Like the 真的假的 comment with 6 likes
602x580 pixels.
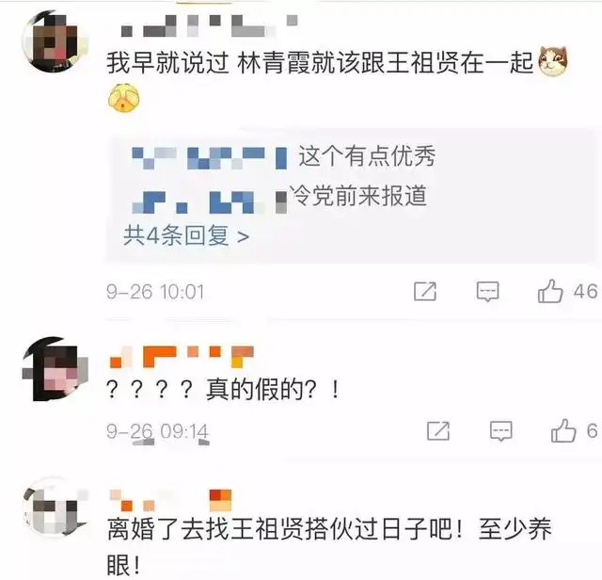click(563, 430)
